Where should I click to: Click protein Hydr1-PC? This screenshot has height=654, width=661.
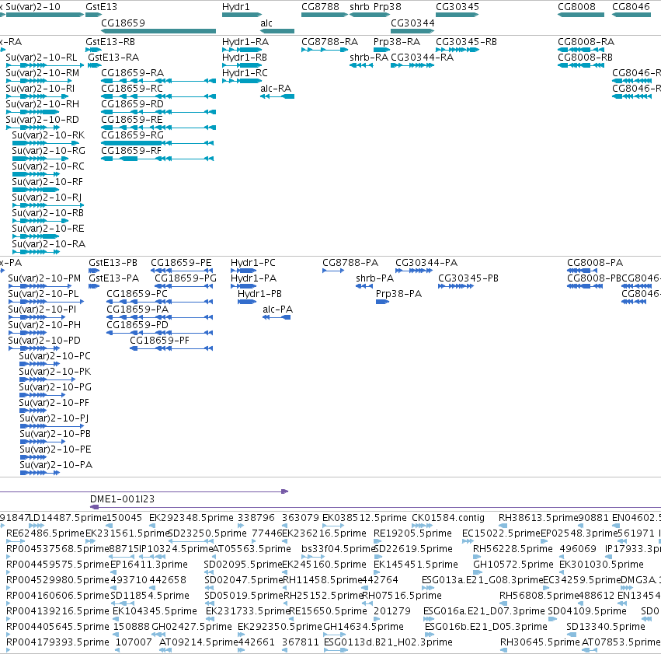pyautogui.click(x=243, y=271)
